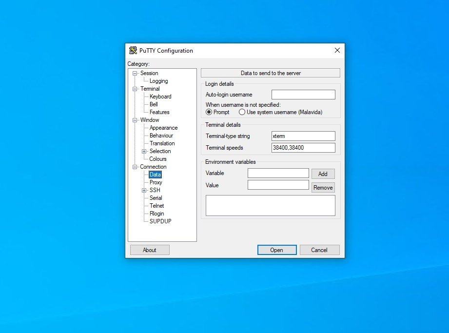Open the Selection category
Viewport: 449px width, 333px height.
[160, 151]
